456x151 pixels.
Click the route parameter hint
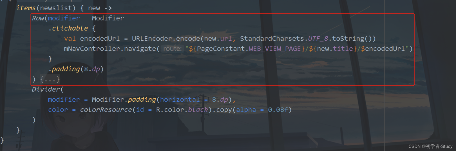tap(172, 49)
